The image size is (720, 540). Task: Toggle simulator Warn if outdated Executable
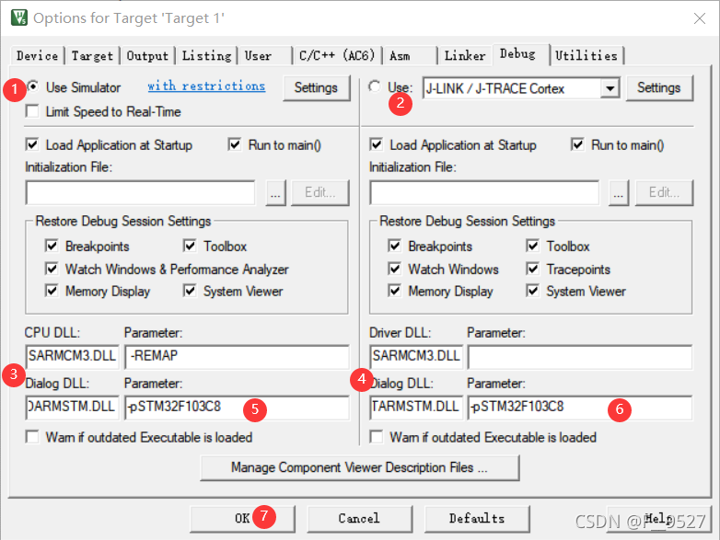point(32,437)
